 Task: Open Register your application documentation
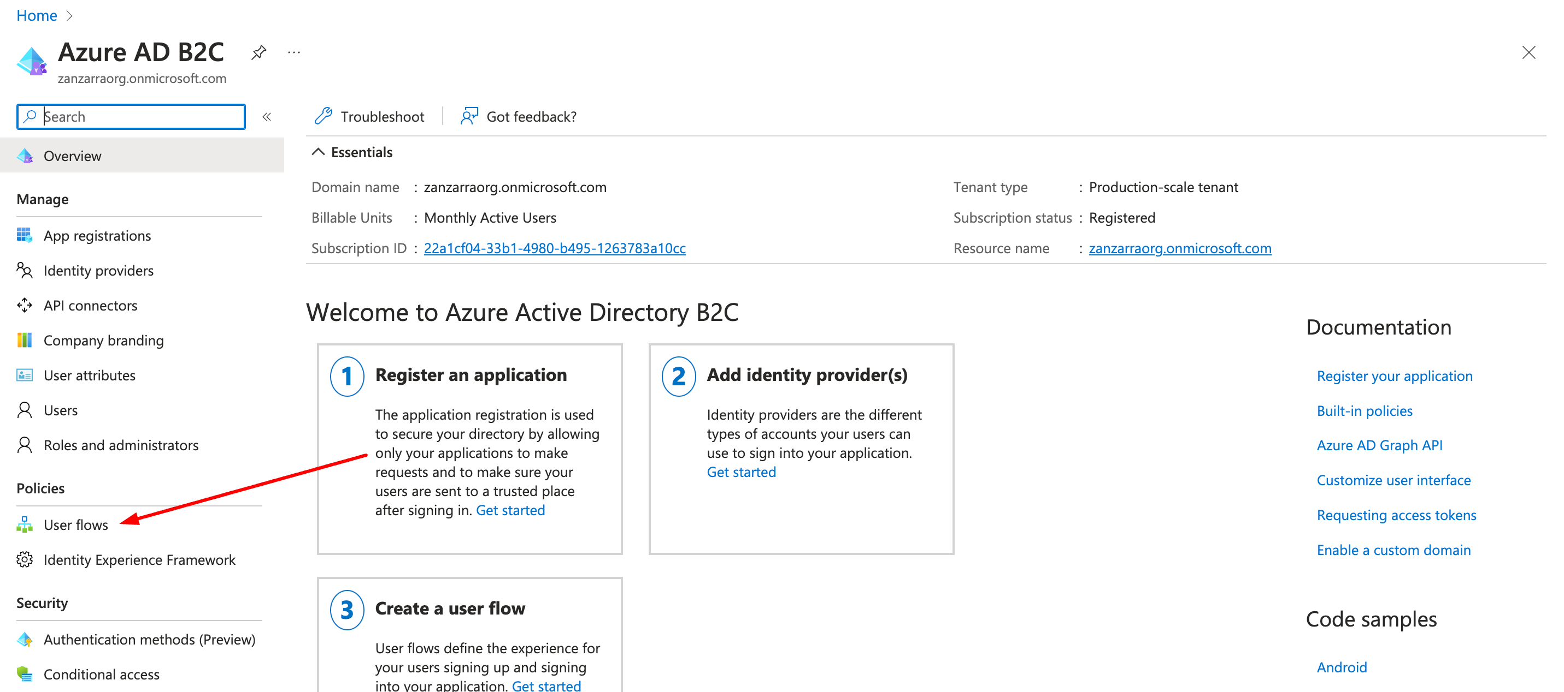[x=1394, y=375]
